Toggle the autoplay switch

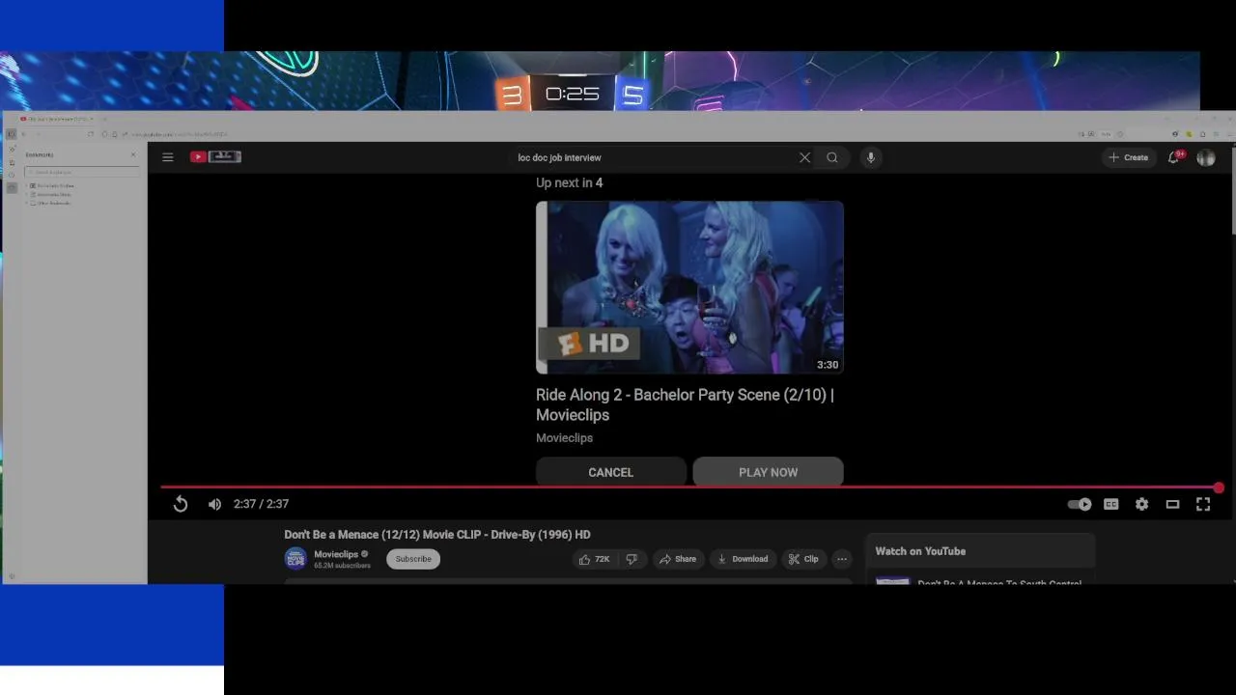(1080, 504)
